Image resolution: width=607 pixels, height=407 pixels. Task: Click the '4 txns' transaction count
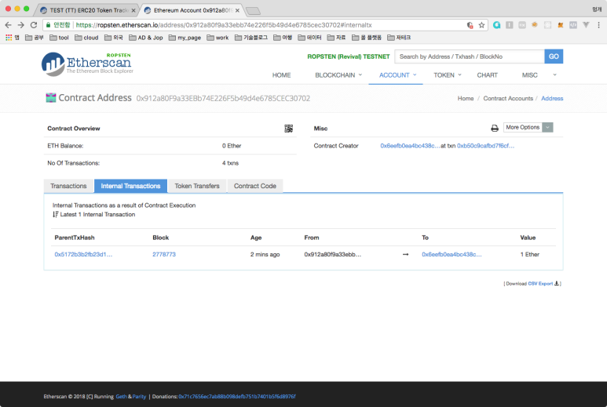[x=230, y=163]
